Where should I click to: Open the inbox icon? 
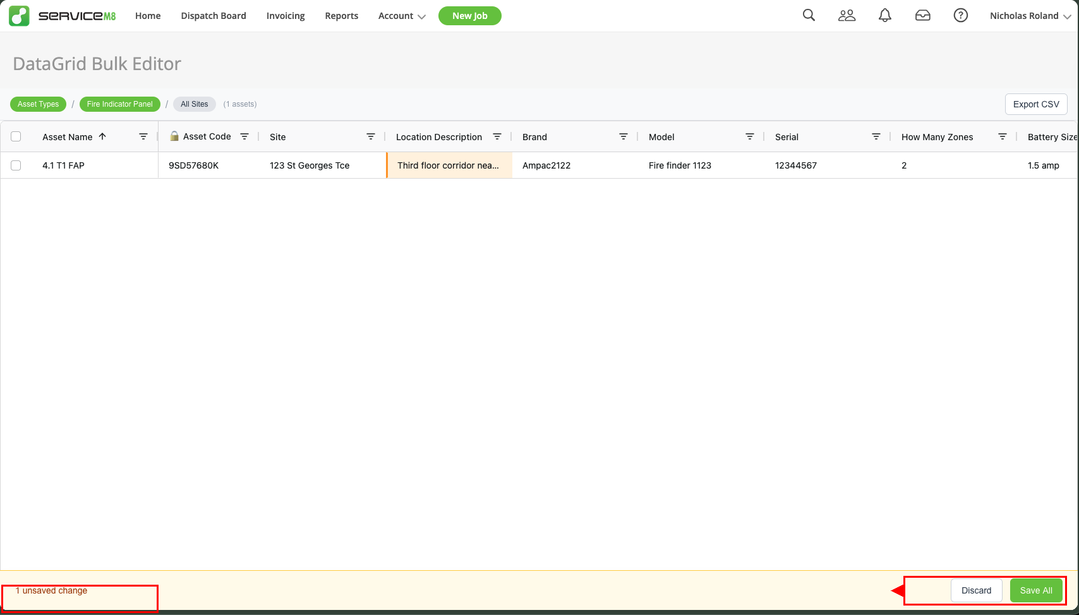922,15
